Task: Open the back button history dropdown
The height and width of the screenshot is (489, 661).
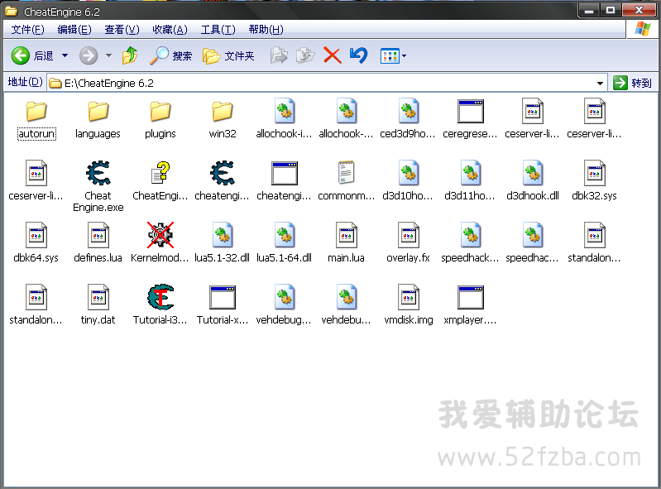Action: coord(65,55)
